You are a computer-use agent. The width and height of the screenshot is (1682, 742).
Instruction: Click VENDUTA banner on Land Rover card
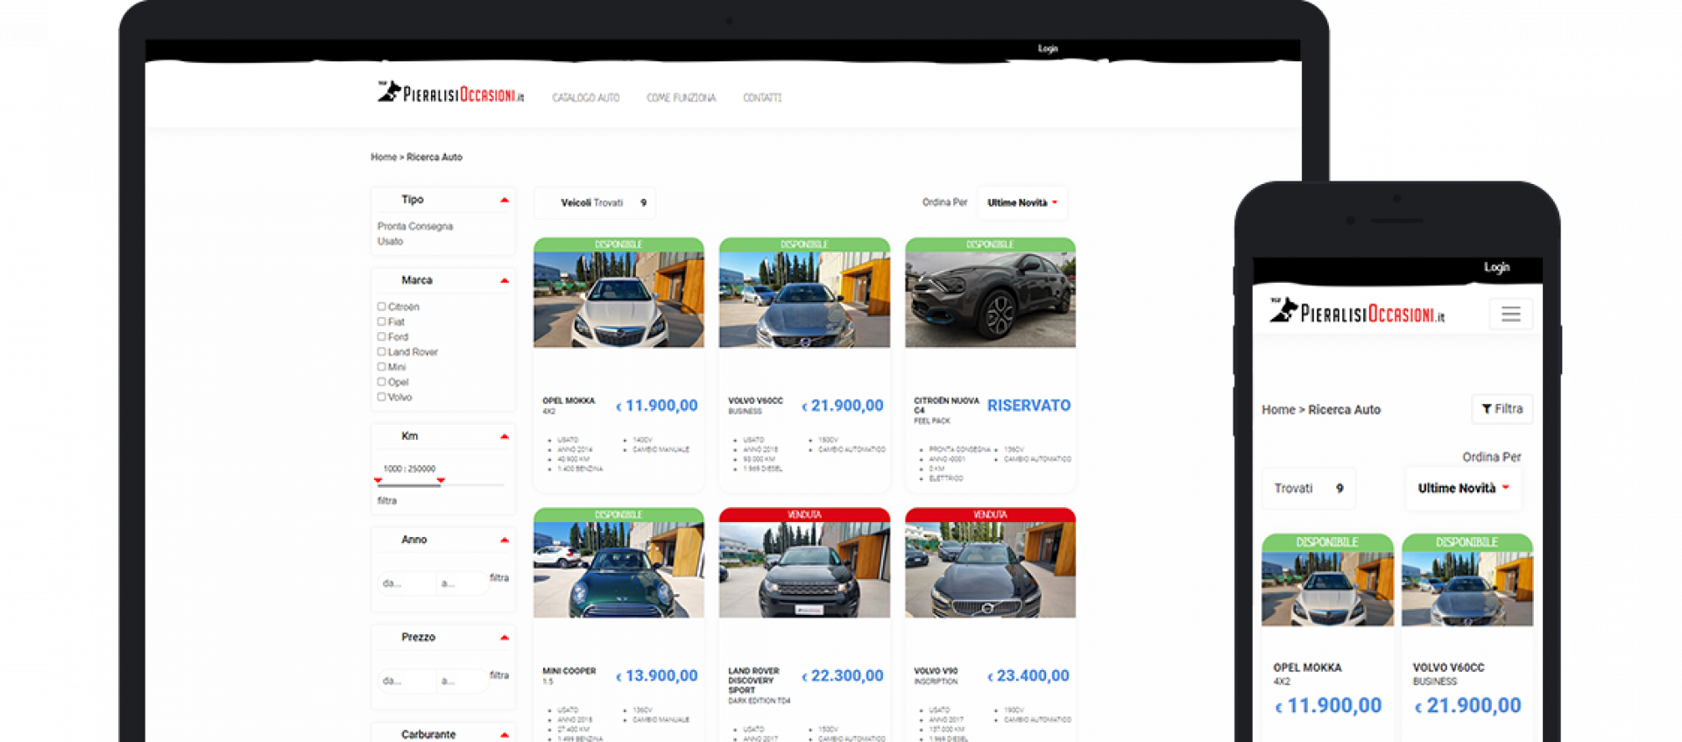coord(804,515)
